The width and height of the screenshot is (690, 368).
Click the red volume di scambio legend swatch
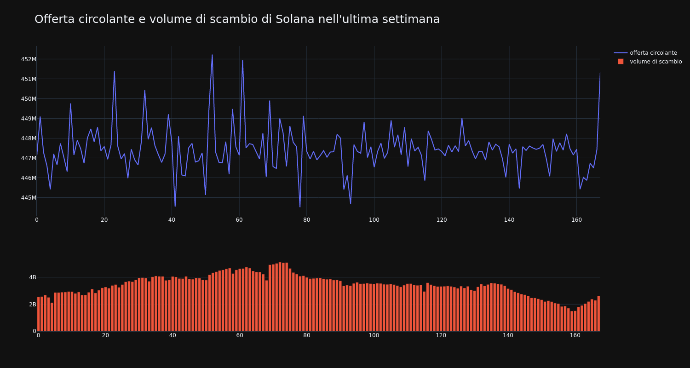click(x=621, y=62)
